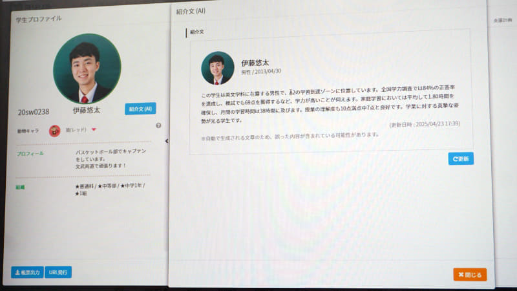Click the small photo in the introduction card
This screenshot has width=517, height=291.
218,68
